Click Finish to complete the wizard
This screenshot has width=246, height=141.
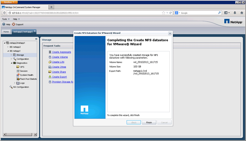149,122
